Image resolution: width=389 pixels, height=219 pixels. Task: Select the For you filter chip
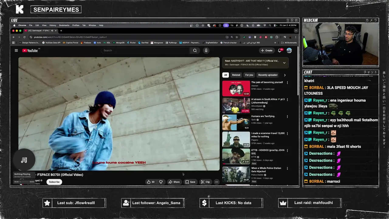point(249,75)
